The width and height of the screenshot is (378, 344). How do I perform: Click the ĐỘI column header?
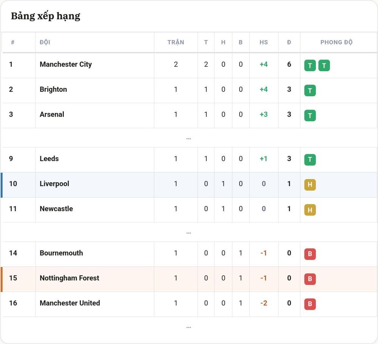click(45, 42)
